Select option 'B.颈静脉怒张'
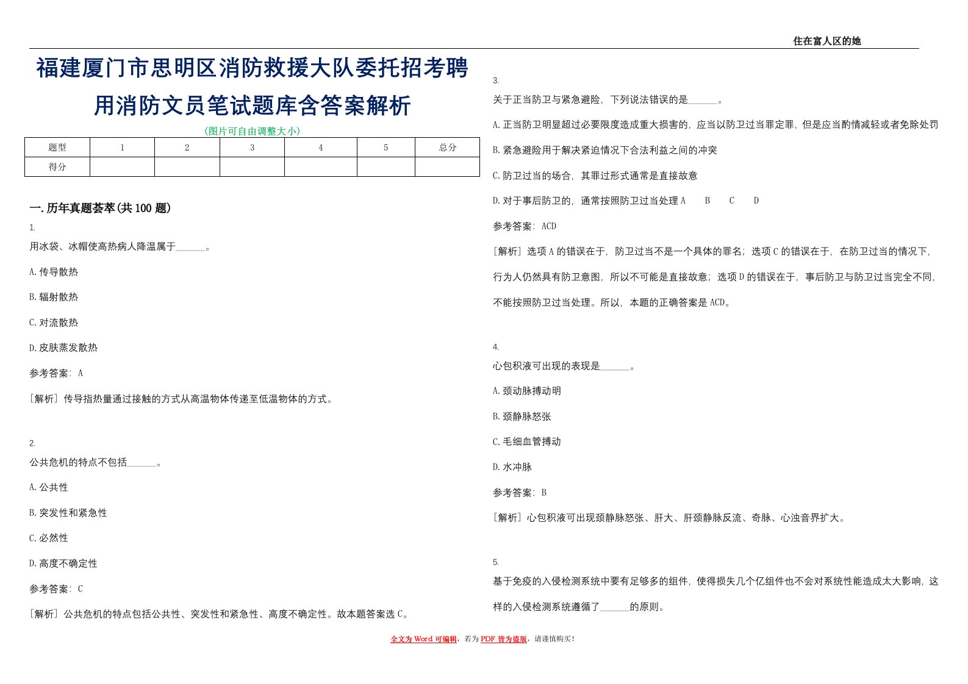This screenshot has height=684, width=968. click(522, 416)
